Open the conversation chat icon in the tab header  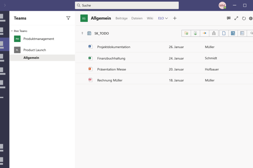229,18
